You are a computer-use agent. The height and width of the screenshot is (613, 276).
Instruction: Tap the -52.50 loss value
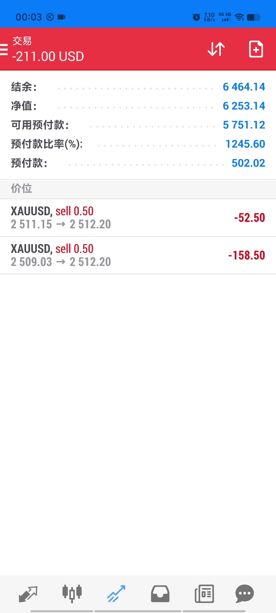pyautogui.click(x=250, y=218)
